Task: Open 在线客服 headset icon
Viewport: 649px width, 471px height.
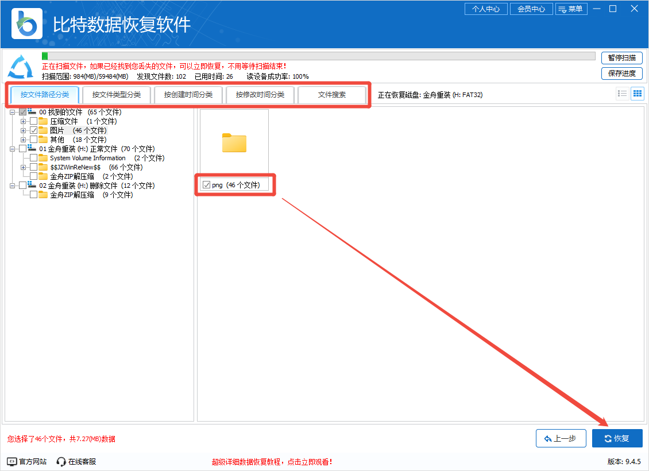Action: (x=61, y=461)
